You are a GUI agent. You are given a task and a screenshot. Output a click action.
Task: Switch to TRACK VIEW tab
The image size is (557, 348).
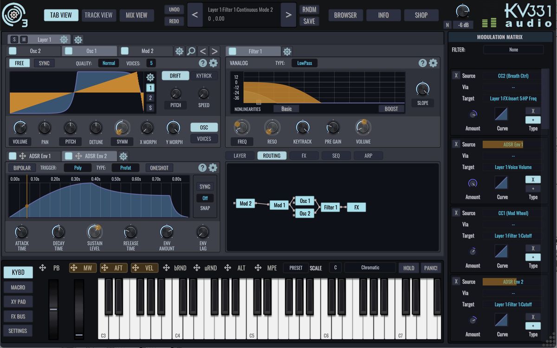98,15
